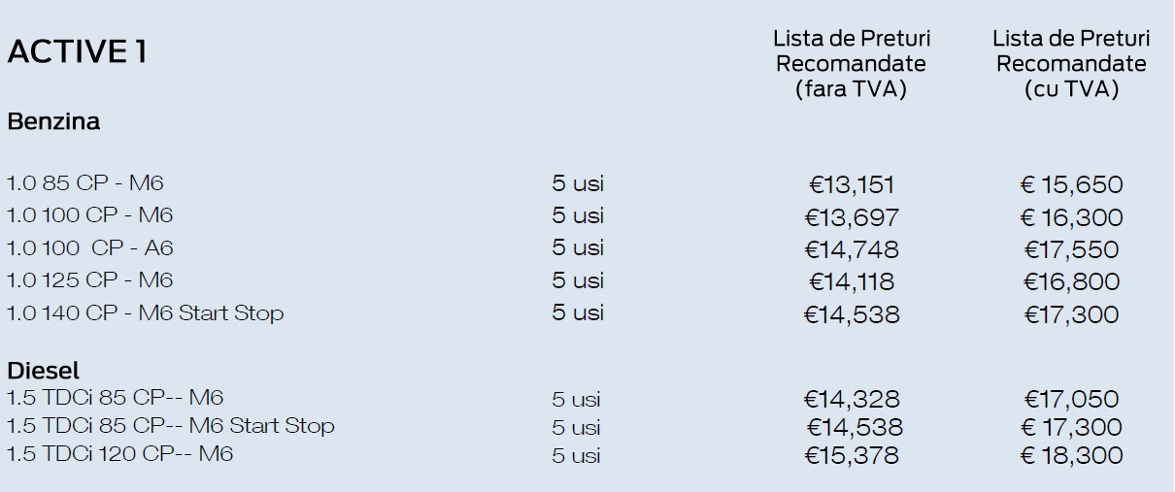Viewport: 1175px width, 492px height.
Task: Click the ACTIVE 1 heading
Action: point(77,53)
